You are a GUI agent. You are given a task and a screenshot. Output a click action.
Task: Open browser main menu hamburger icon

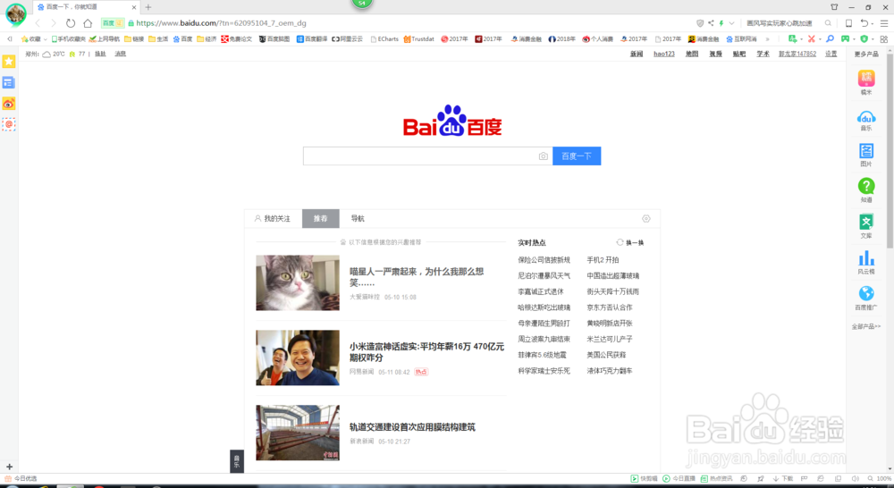click(x=884, y=23)
